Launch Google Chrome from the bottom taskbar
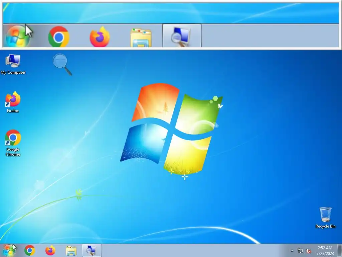The width and height of the screenshot is (342, 257). click(30, 250)
